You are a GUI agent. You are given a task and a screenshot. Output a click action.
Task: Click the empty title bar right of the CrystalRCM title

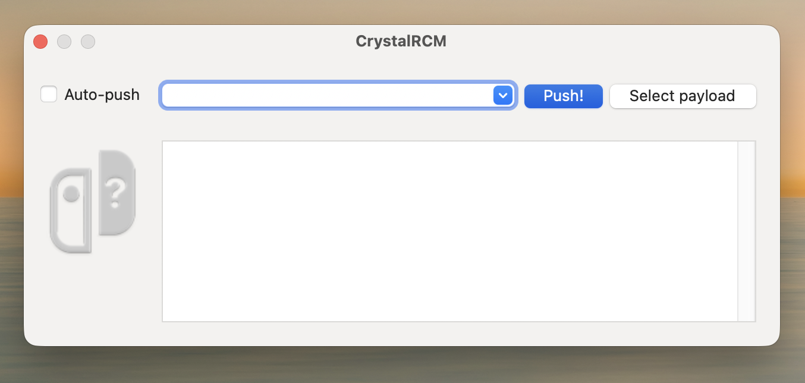point(595,41)
